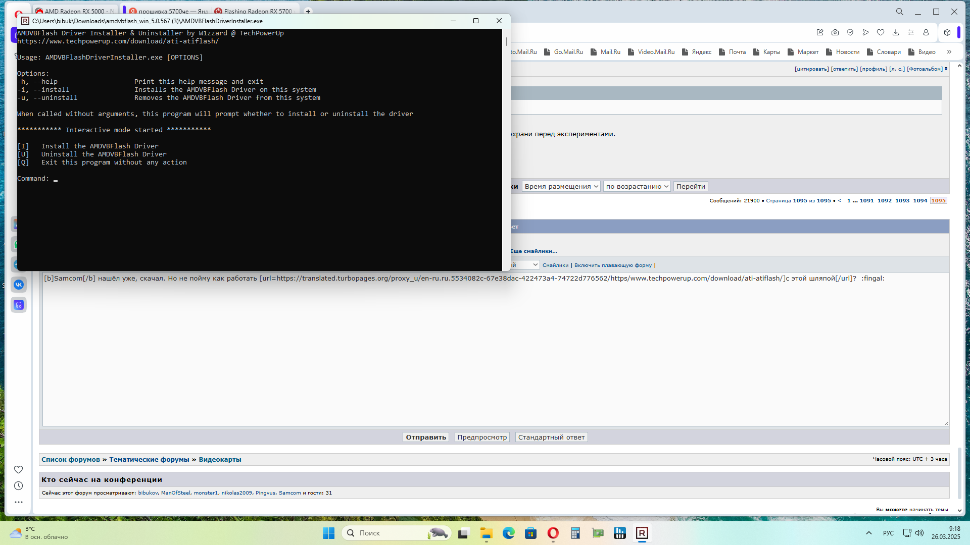Click the privacy shield icon in address bar
Viewport: 970px width, 545px height.
coord(850,32)
